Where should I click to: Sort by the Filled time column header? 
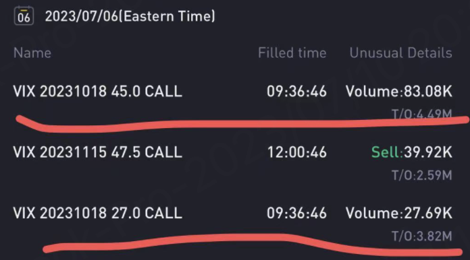coord(292,53)
